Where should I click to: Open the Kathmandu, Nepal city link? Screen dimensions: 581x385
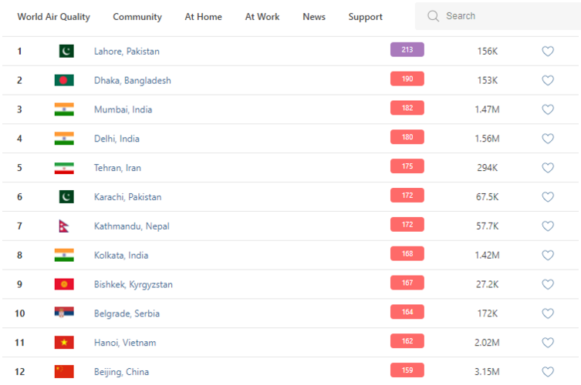[x=131, y=226]
